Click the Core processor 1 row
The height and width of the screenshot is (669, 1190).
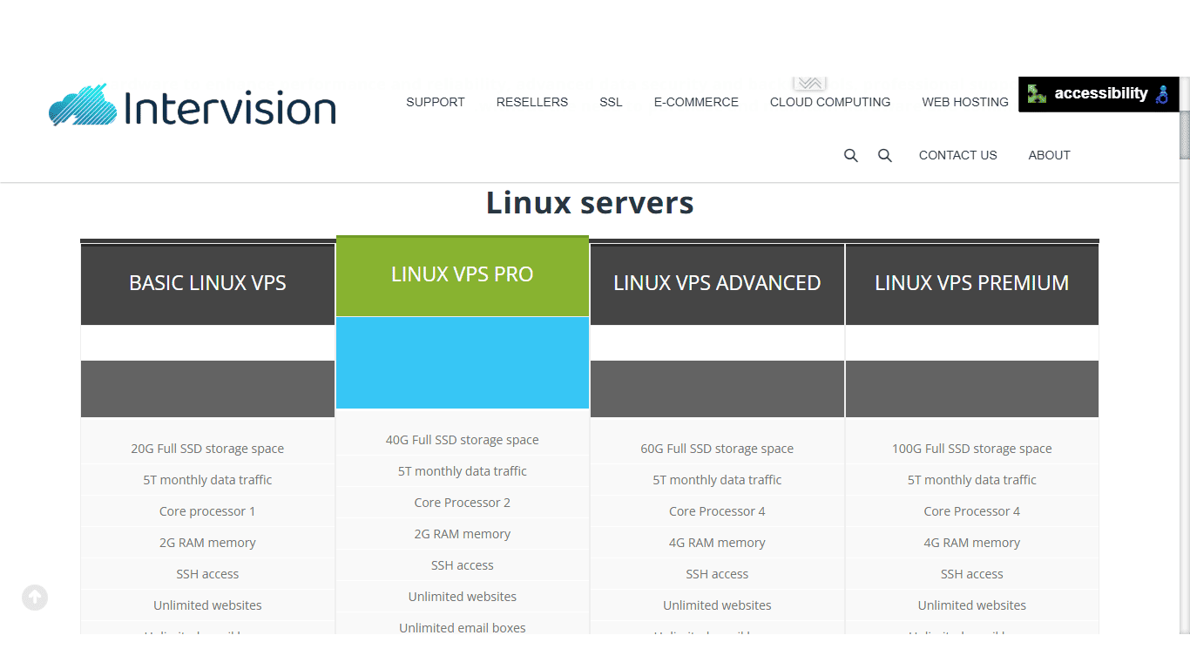207,511
